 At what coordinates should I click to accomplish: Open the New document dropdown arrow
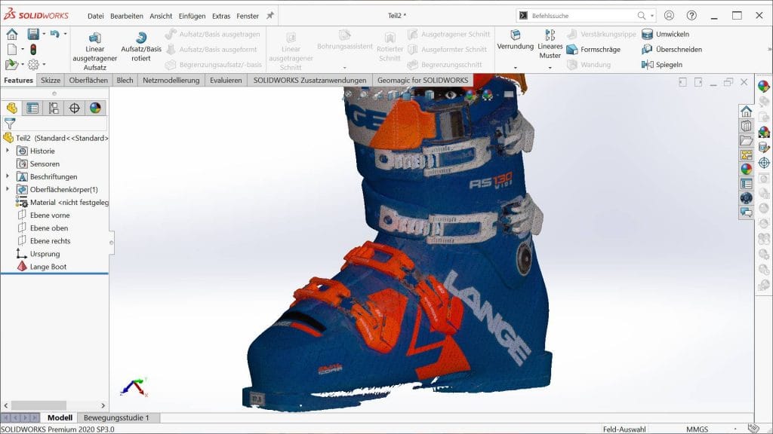23,49
